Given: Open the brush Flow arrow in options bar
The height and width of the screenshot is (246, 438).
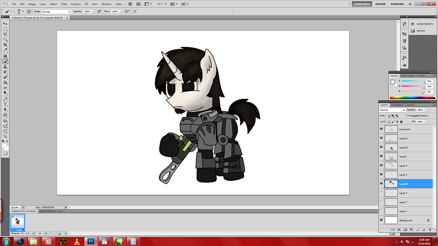Looking at the screenshot, I should coord(121,11).
